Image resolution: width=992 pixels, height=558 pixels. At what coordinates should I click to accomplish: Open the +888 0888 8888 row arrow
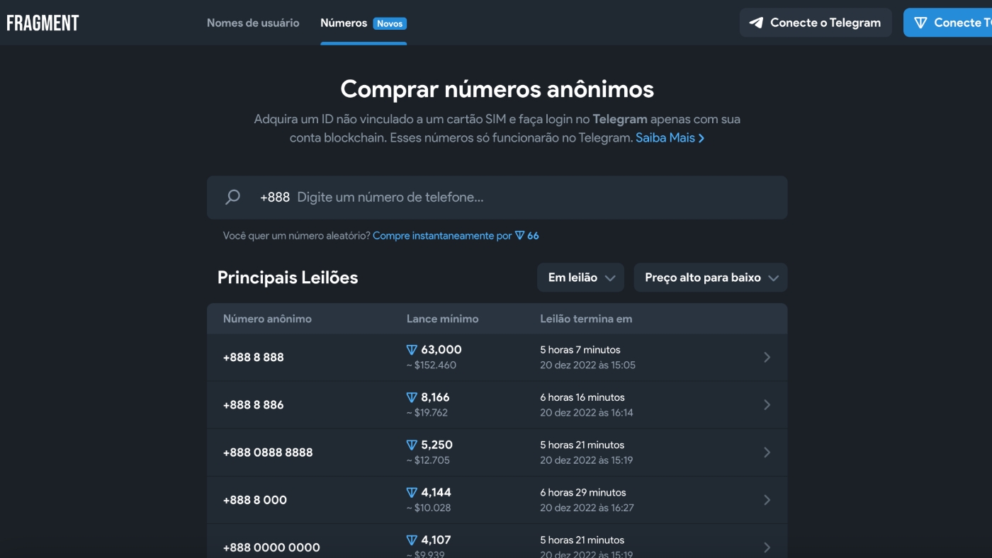pyautogui.click(x=767, y=452)
